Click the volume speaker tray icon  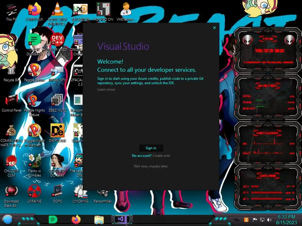269,220
